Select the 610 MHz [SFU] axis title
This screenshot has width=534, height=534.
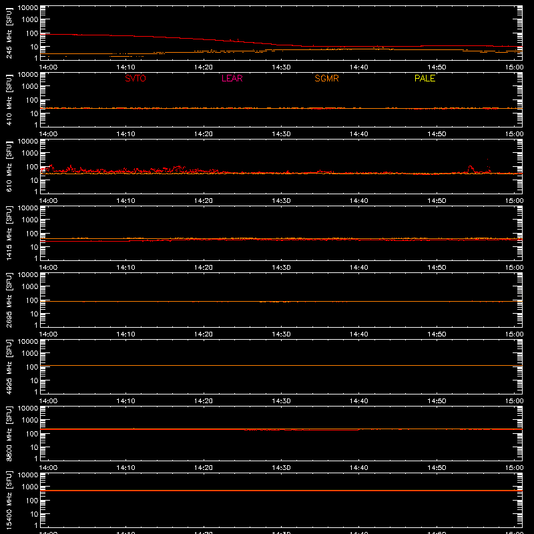pos(9,166)
